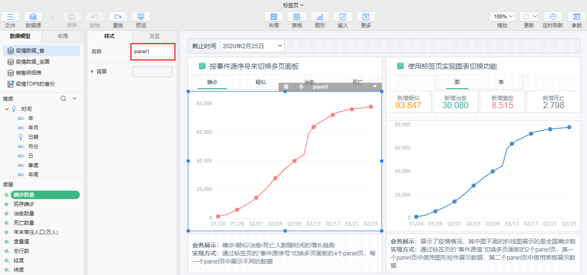The height and width of the screenshot is (275, 587).
Task: Switch to the 交互 tab
Action: [154, 36]
